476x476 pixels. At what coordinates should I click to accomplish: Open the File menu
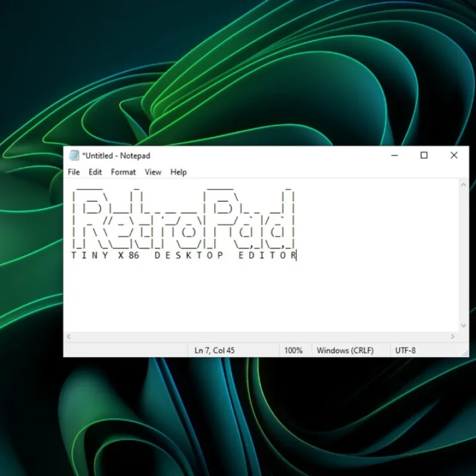[x=73, y=172]
